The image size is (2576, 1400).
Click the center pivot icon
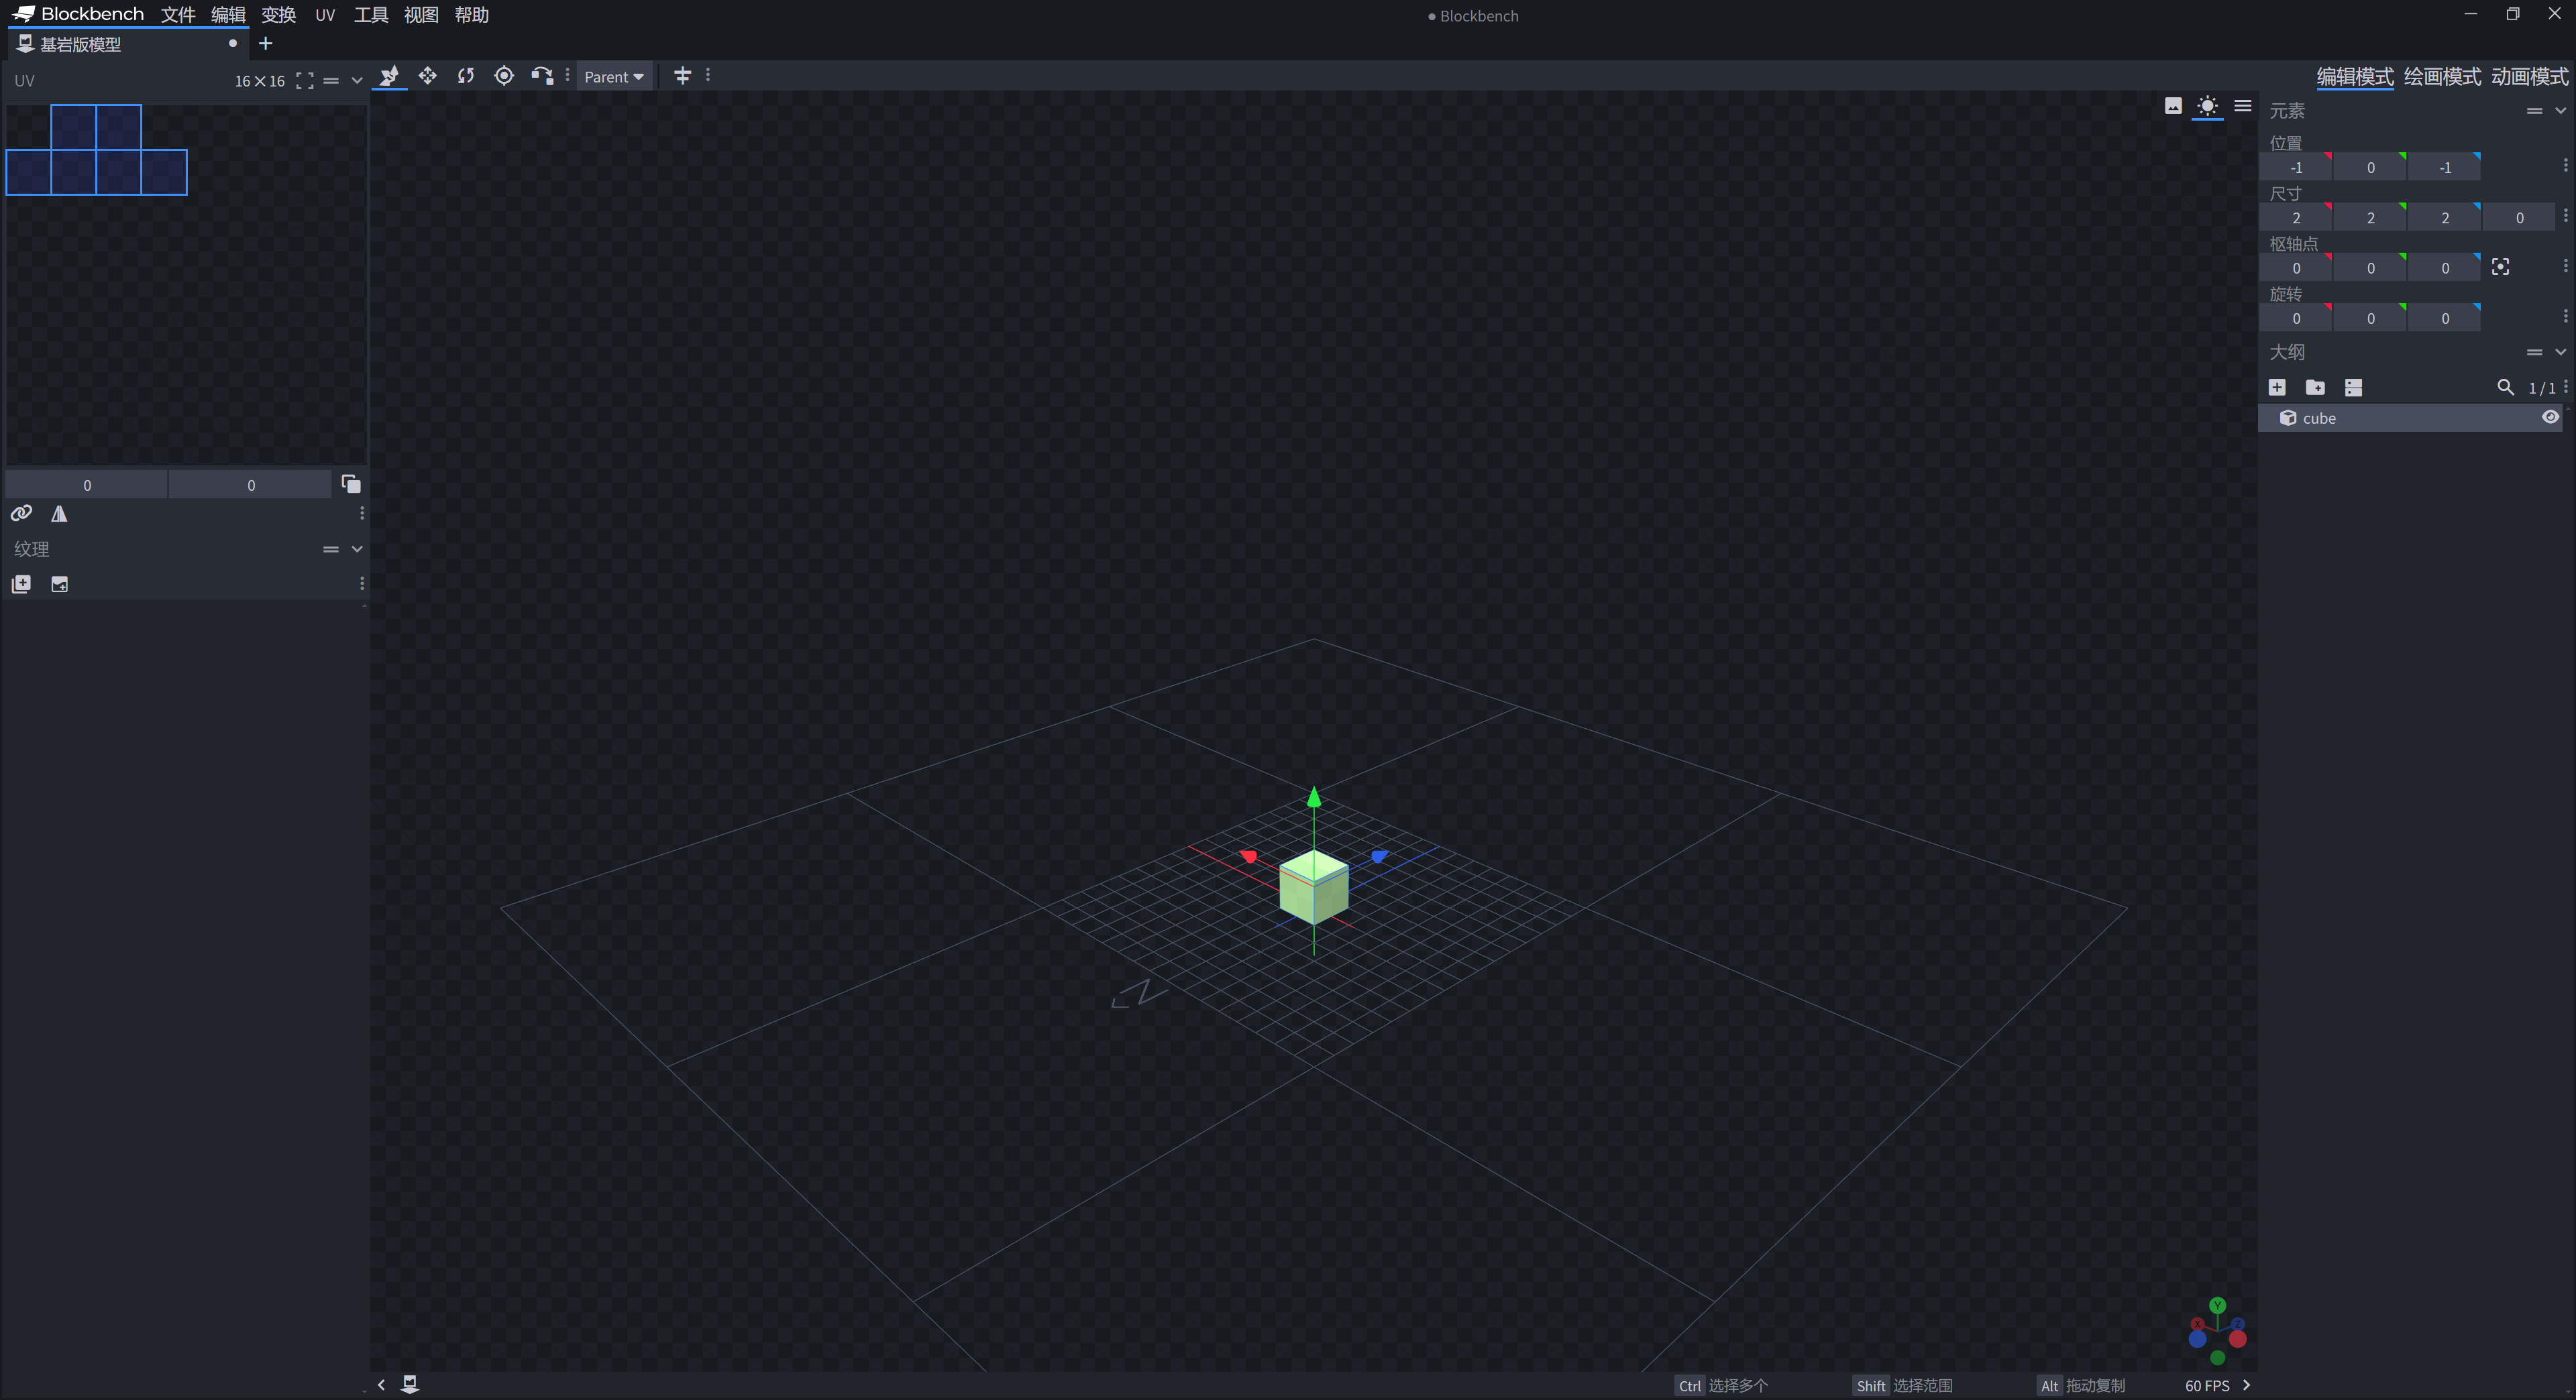coord(2500,267)
